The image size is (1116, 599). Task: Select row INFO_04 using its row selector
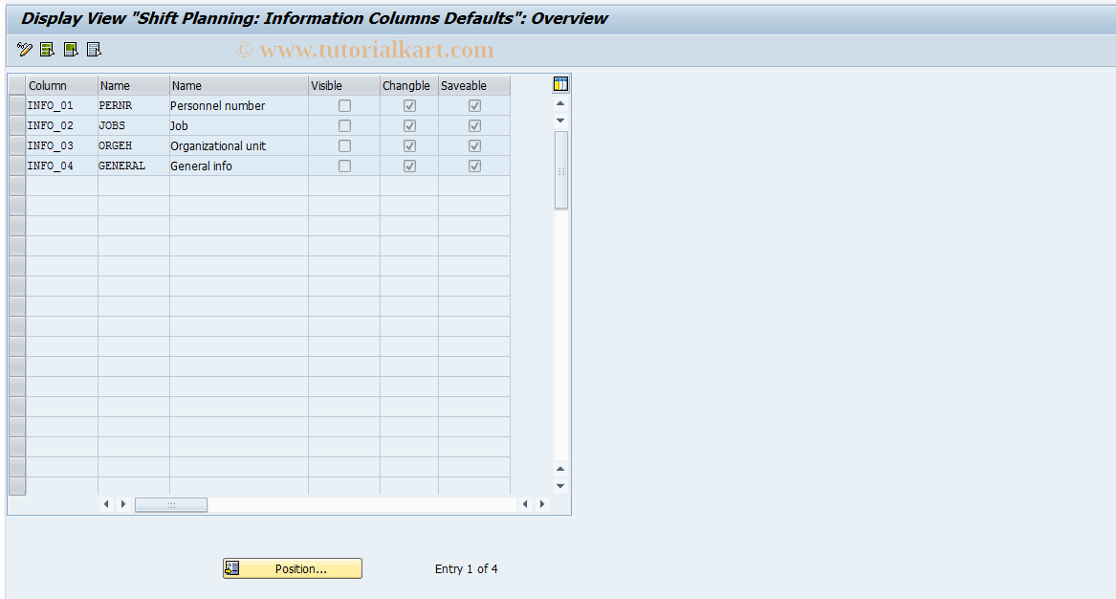(x=17, y=166)
